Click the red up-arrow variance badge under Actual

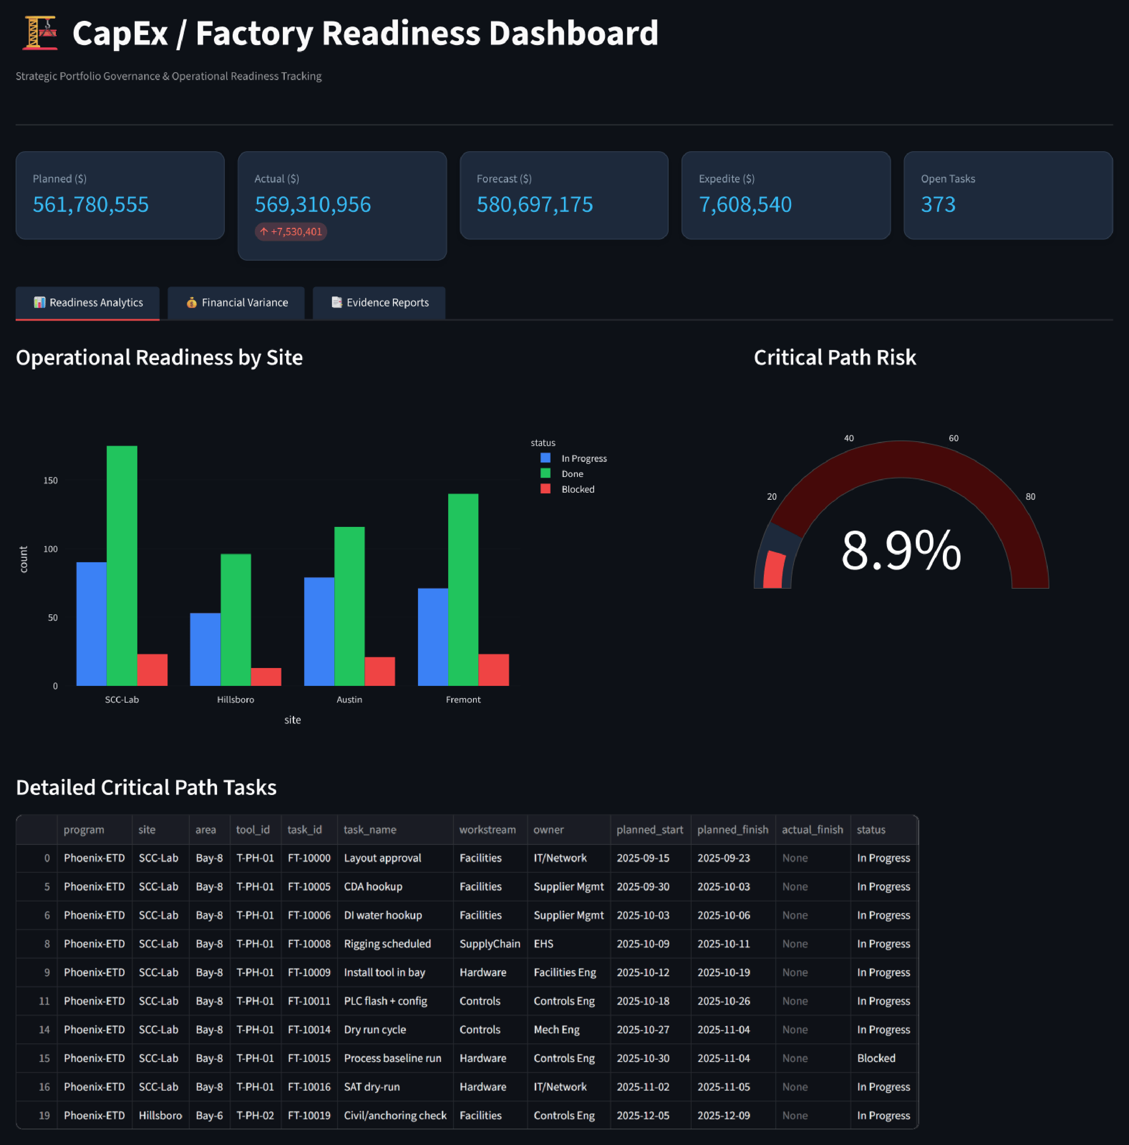291,231
